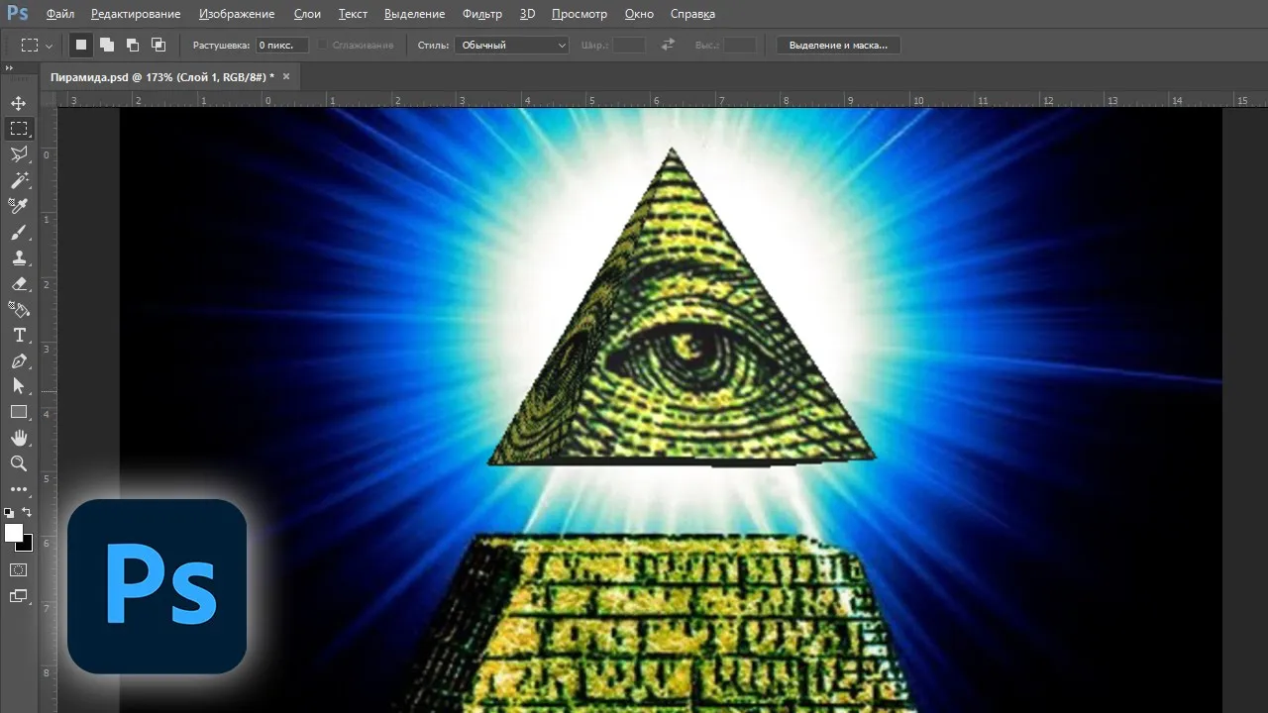Close the Пирамида.psd document tab
1268x713 pixels.
coord(286,76)
